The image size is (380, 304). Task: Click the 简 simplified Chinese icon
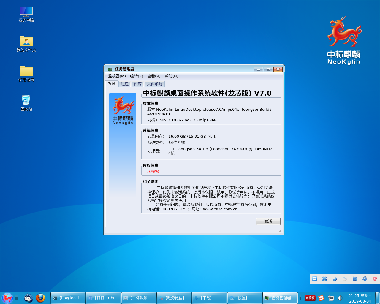click(x=355, y=279)
